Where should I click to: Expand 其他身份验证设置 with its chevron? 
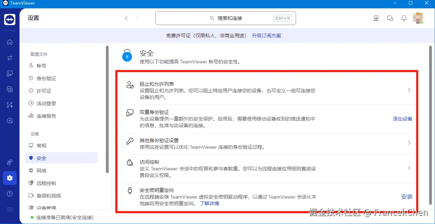[x=409, y=143]
